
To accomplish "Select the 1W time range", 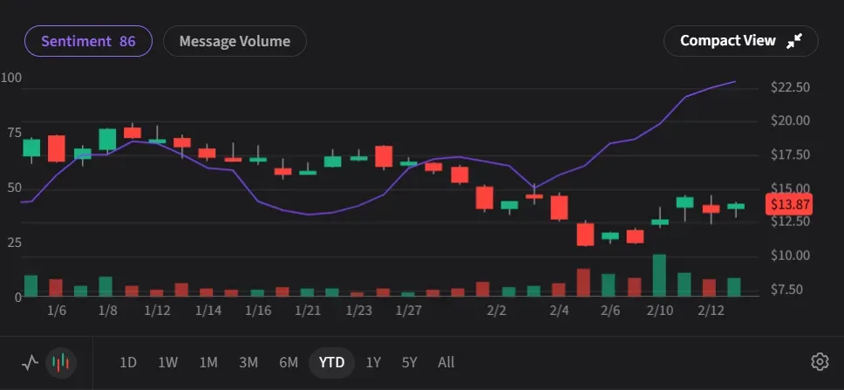I will 168,362.
